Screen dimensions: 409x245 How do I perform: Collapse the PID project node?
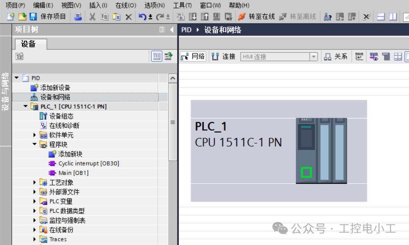17,78
